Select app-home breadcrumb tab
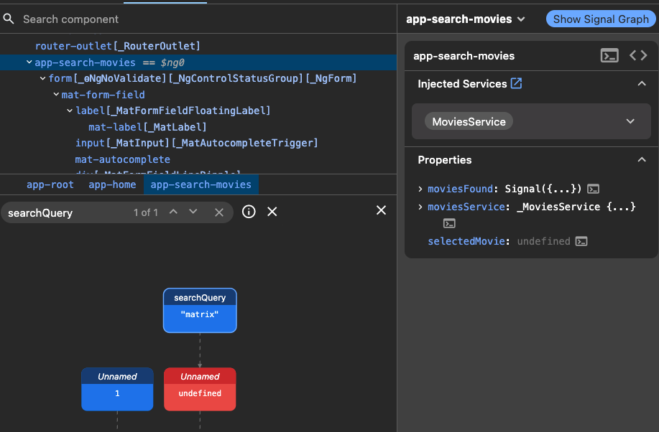This screenshot has height=432, width=659. (x=112, y=184)
